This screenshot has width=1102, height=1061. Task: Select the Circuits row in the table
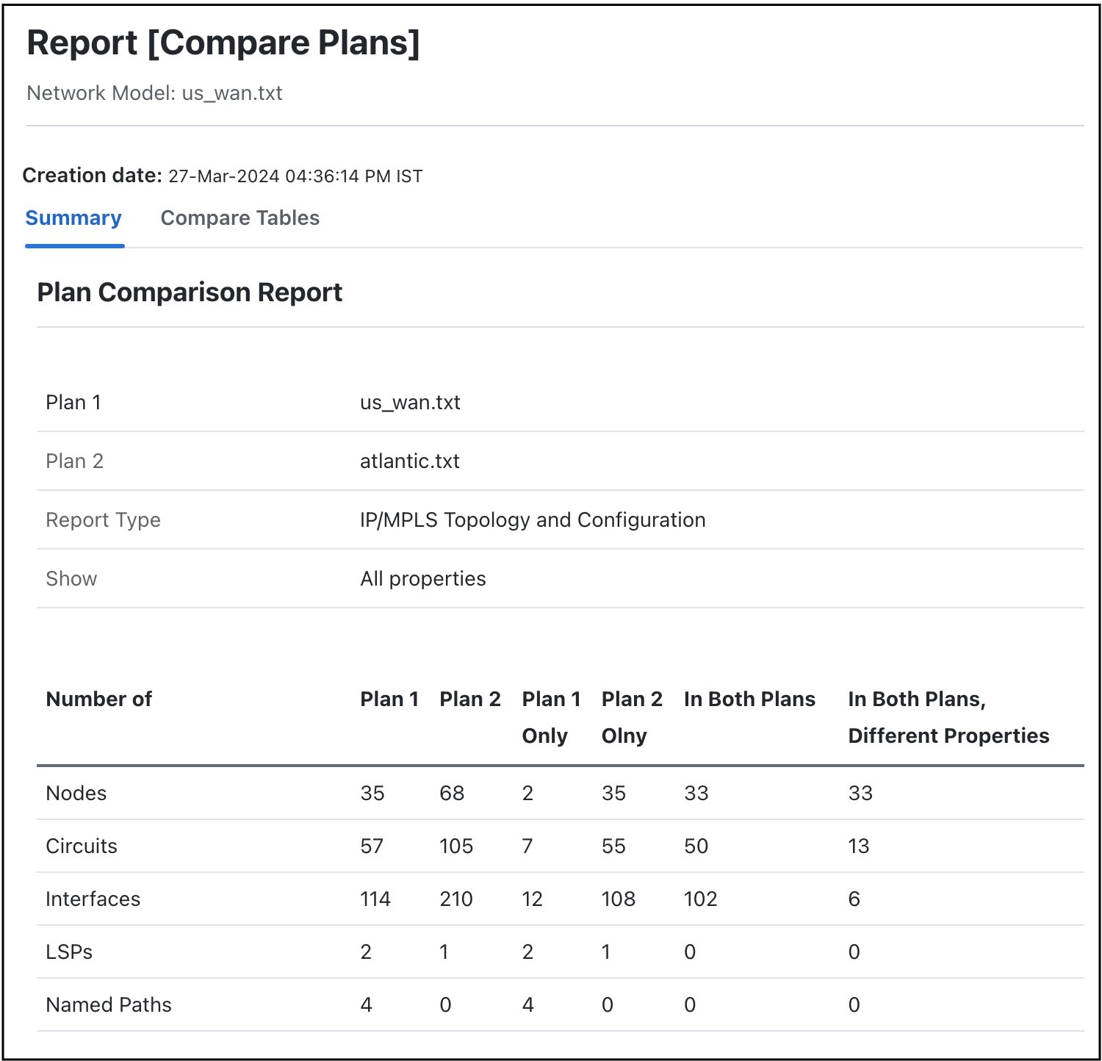80,846
